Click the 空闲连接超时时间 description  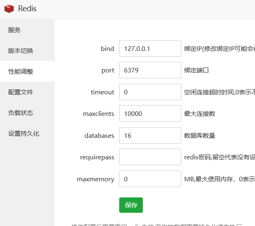[219, 92]
